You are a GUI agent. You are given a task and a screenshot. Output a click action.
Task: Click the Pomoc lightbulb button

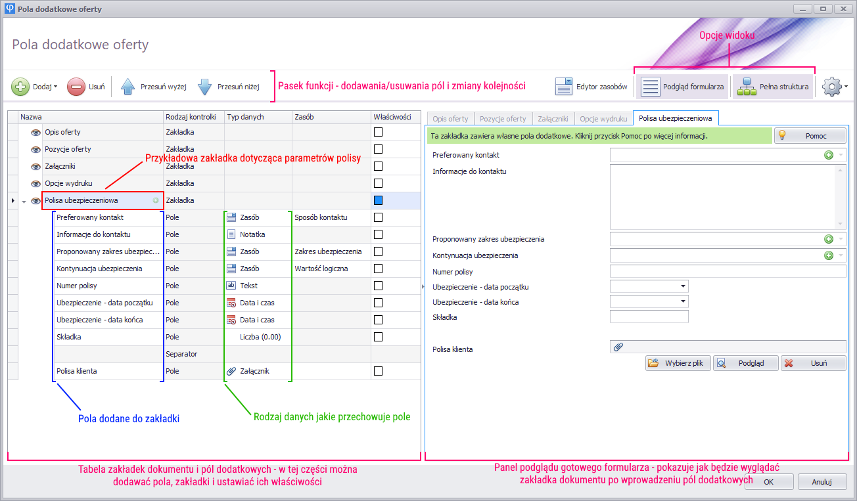810,135
